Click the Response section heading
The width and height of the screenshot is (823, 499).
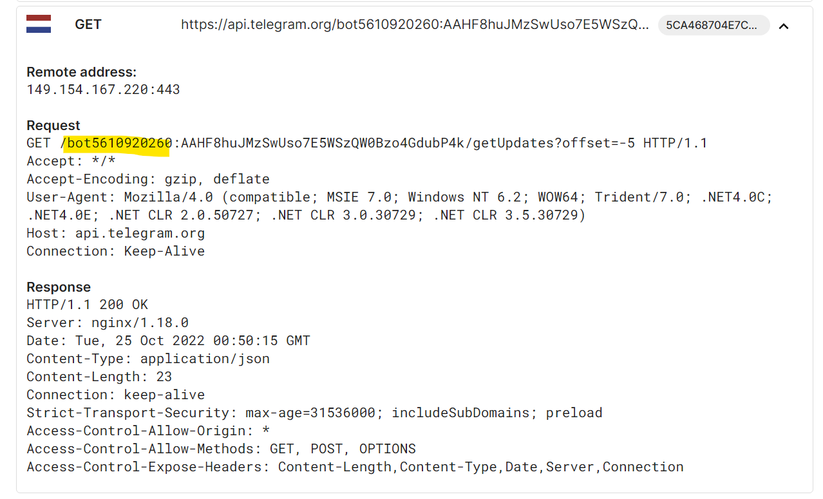tap(59, 287)
